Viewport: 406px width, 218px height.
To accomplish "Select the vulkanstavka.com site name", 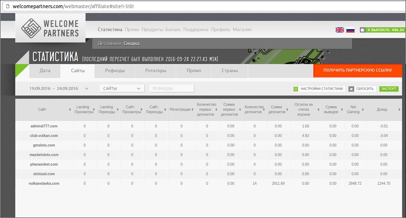I will [44, 183].
